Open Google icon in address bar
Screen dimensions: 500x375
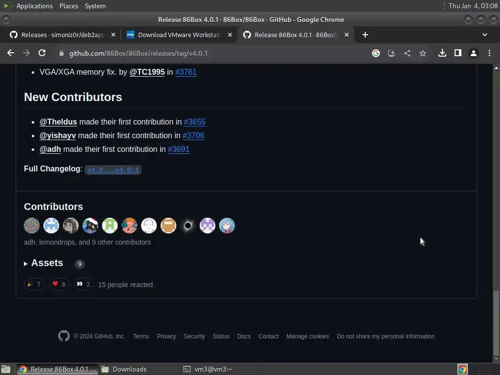tap(376, 53)
